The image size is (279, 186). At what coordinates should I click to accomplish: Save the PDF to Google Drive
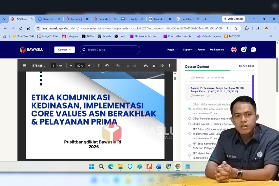coord(146,66)
